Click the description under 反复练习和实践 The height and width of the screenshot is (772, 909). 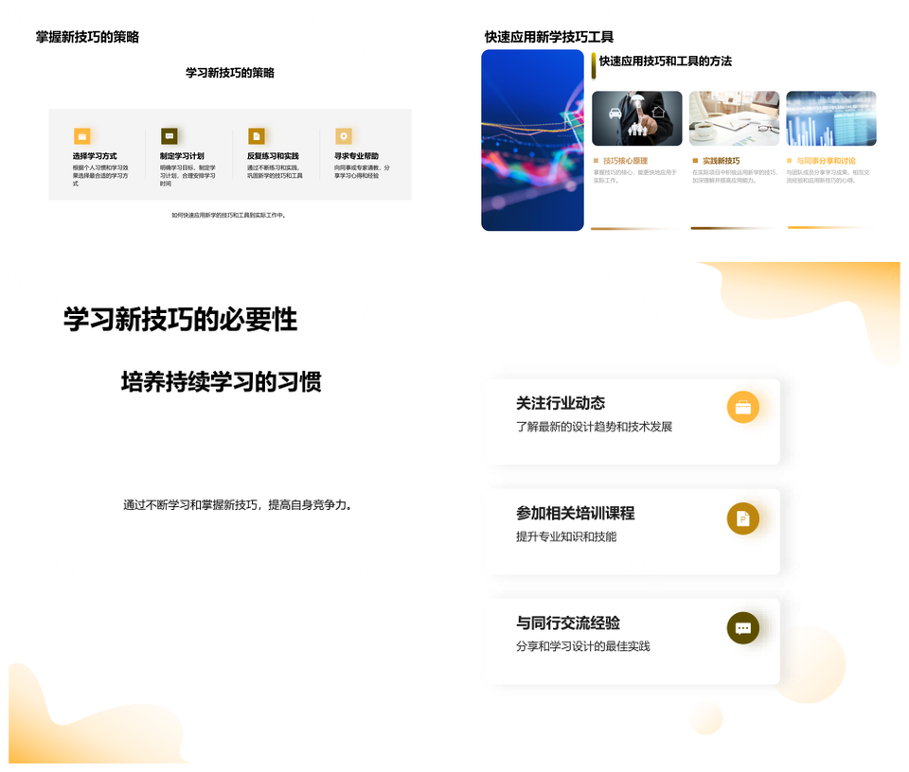tap(275, 171)
